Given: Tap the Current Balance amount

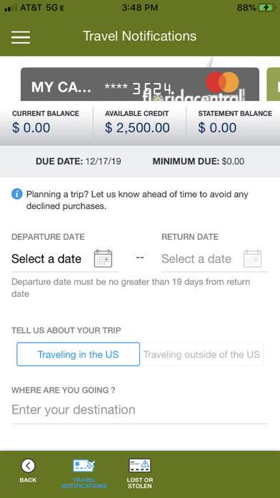Looking at the screenshot, I should pyautogui.click(x=31, y=127).
